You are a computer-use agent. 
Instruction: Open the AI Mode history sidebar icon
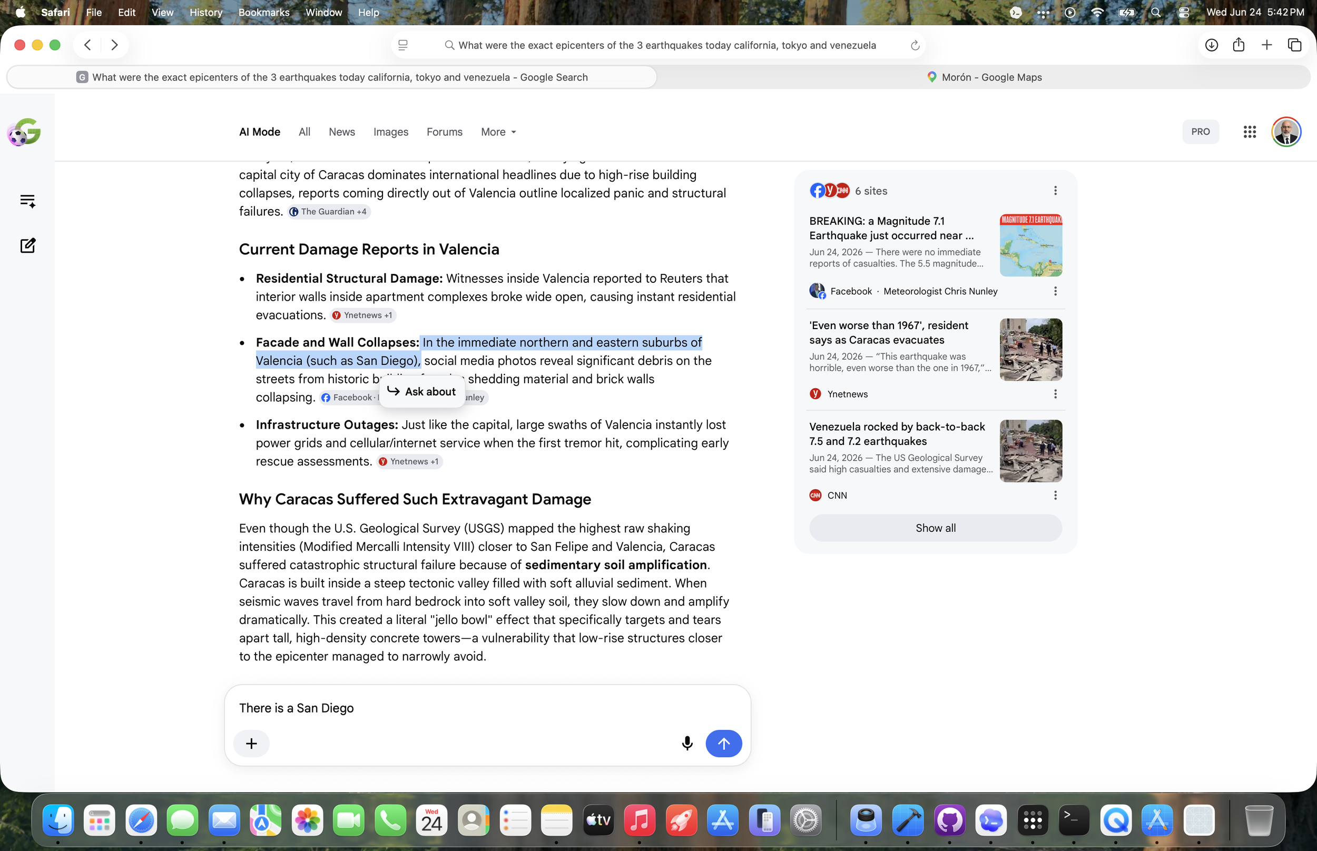click(27, 201)
